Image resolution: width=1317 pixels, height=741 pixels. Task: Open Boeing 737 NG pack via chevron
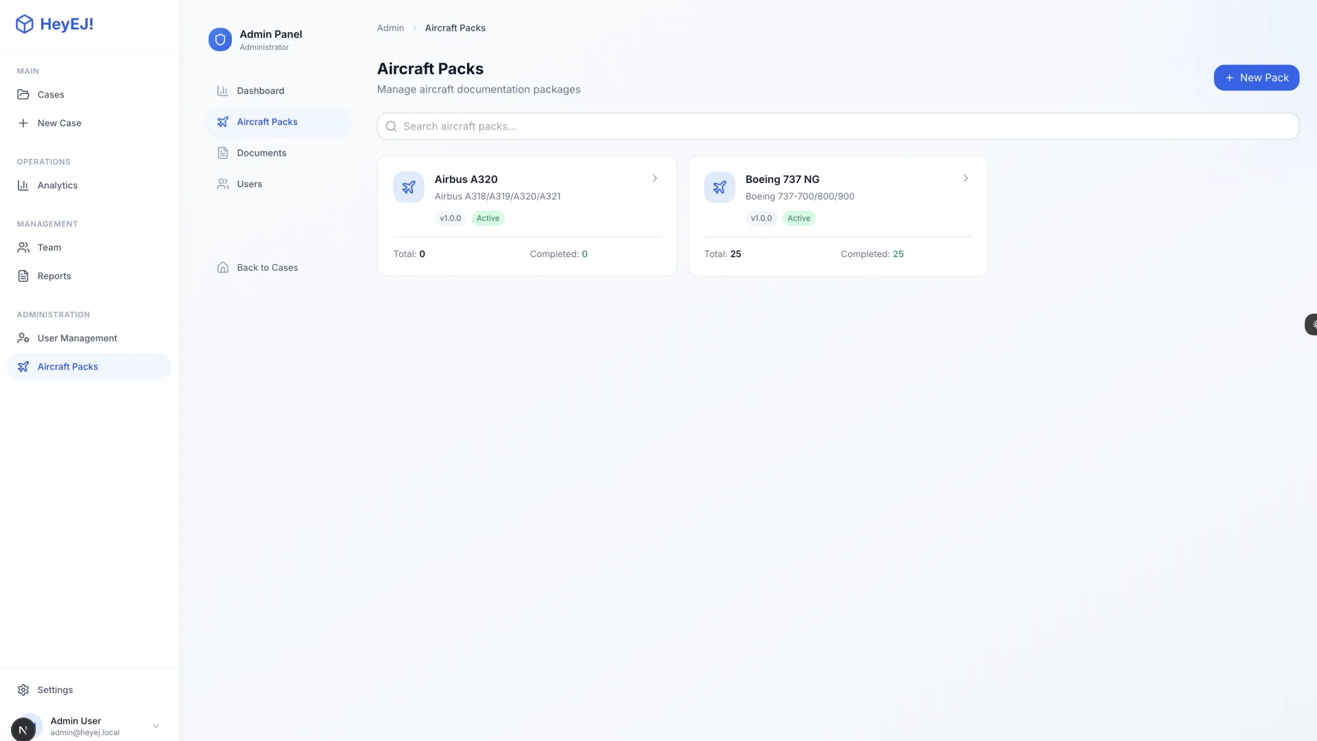pyautogui.click(x=966, y=178)
